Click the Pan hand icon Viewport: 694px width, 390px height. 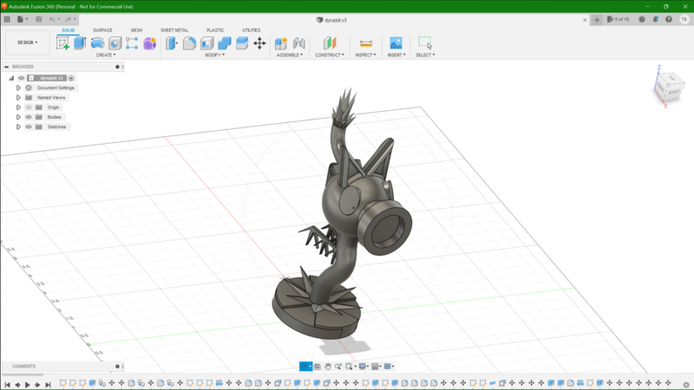click(328, 367)
